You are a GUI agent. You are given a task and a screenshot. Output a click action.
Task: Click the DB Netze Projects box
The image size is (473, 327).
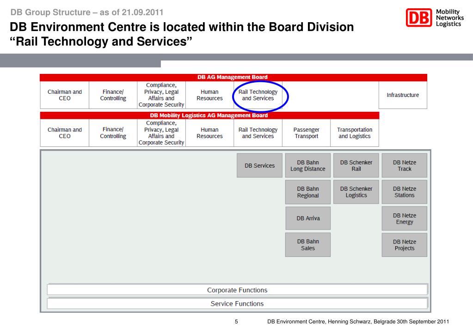tap(405, 245)
